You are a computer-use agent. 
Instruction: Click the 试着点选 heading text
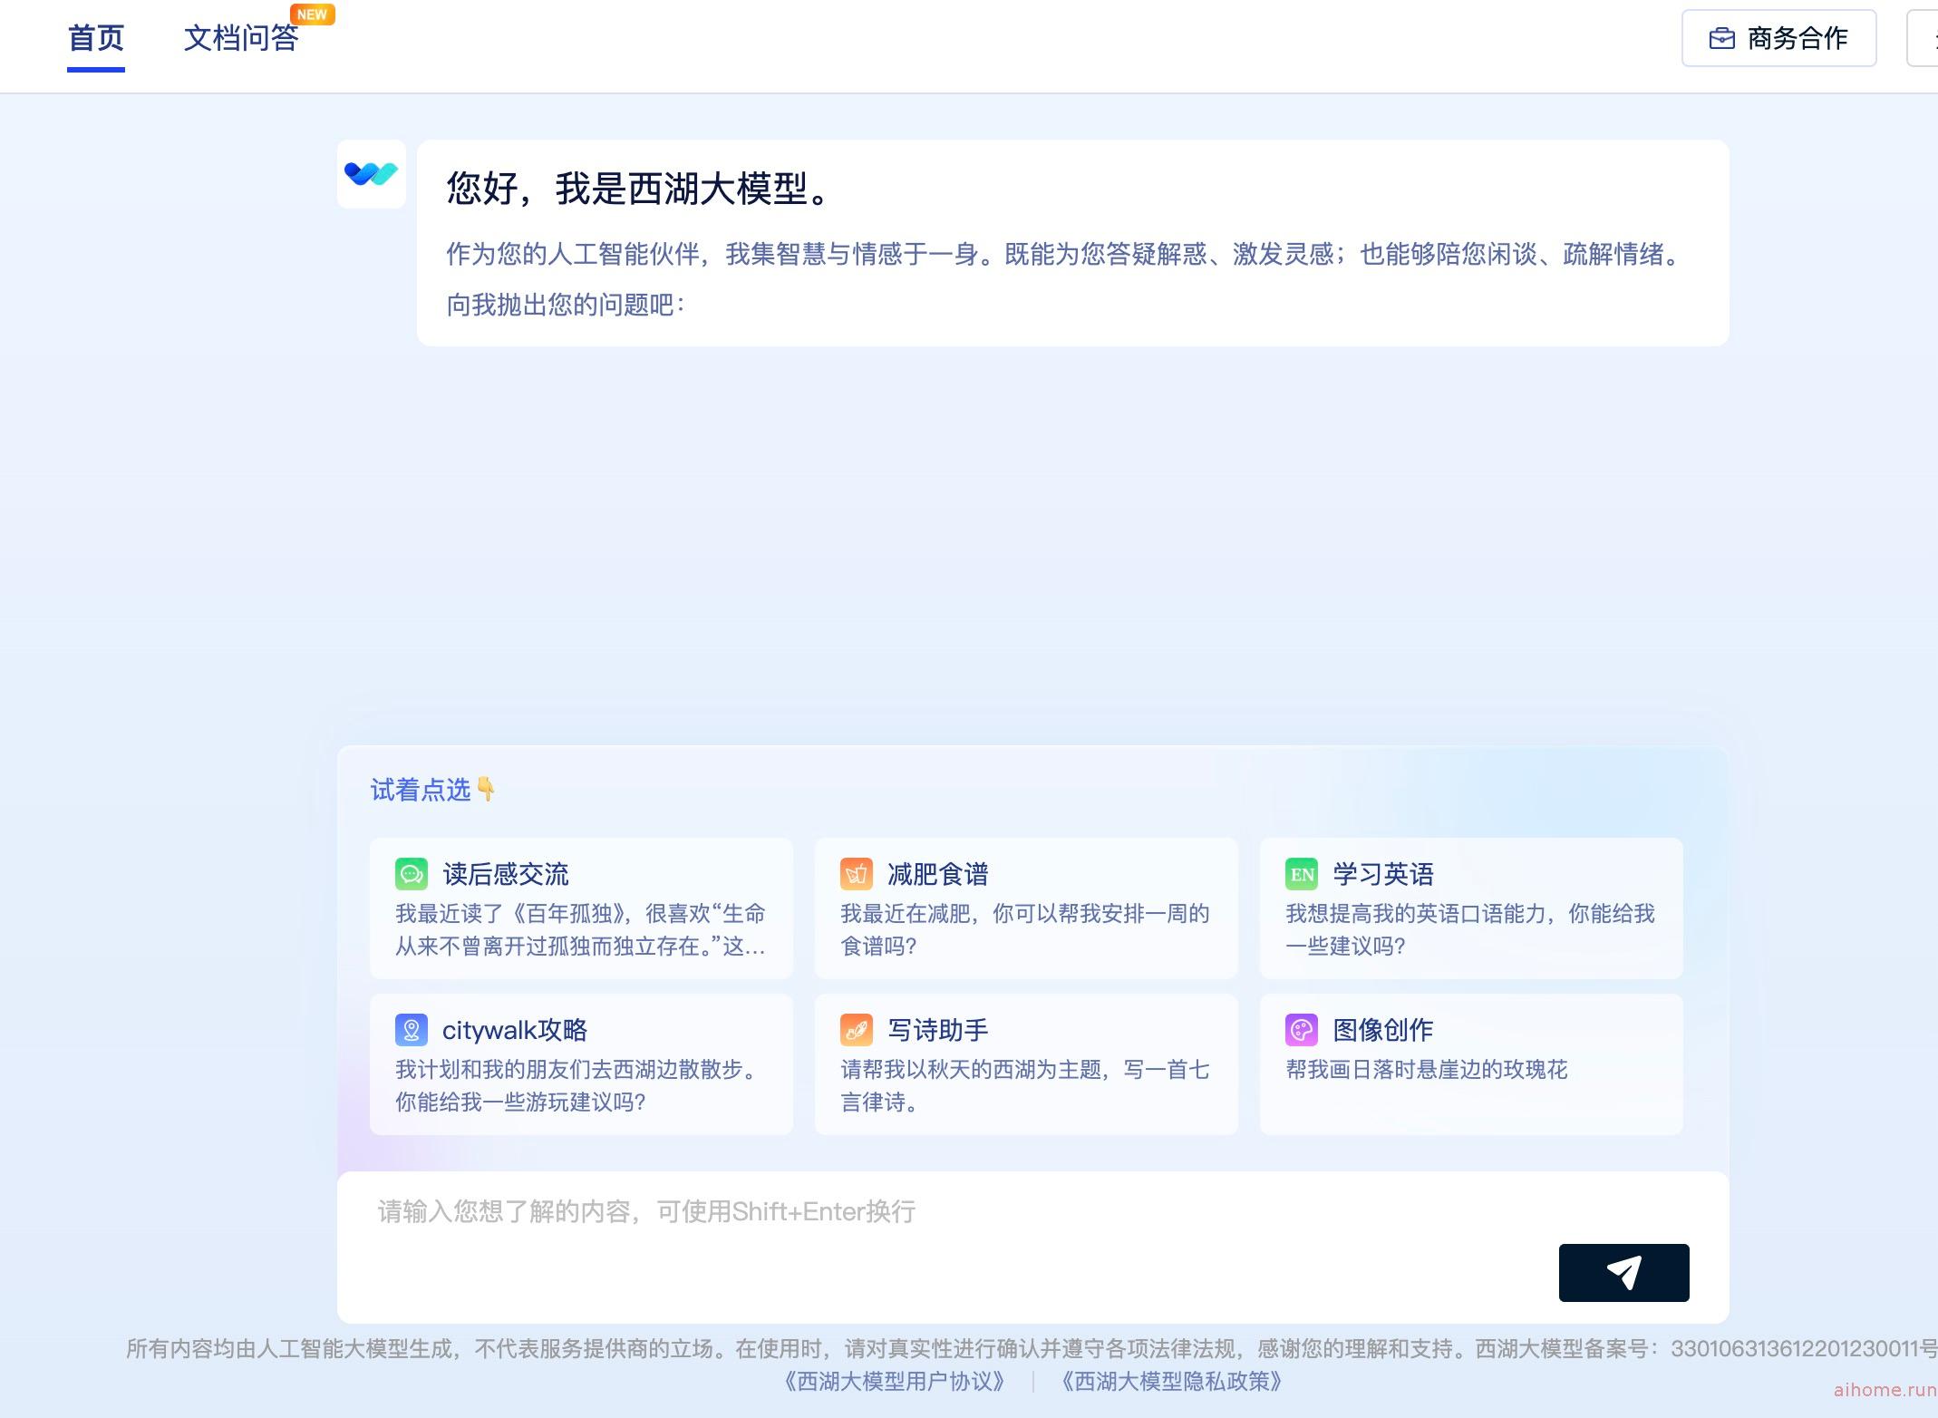click(x=421, y=790)
